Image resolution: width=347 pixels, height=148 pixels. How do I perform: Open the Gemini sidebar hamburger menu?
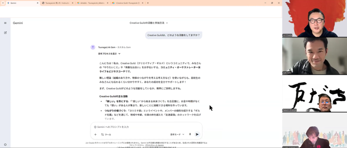(5, 23)
